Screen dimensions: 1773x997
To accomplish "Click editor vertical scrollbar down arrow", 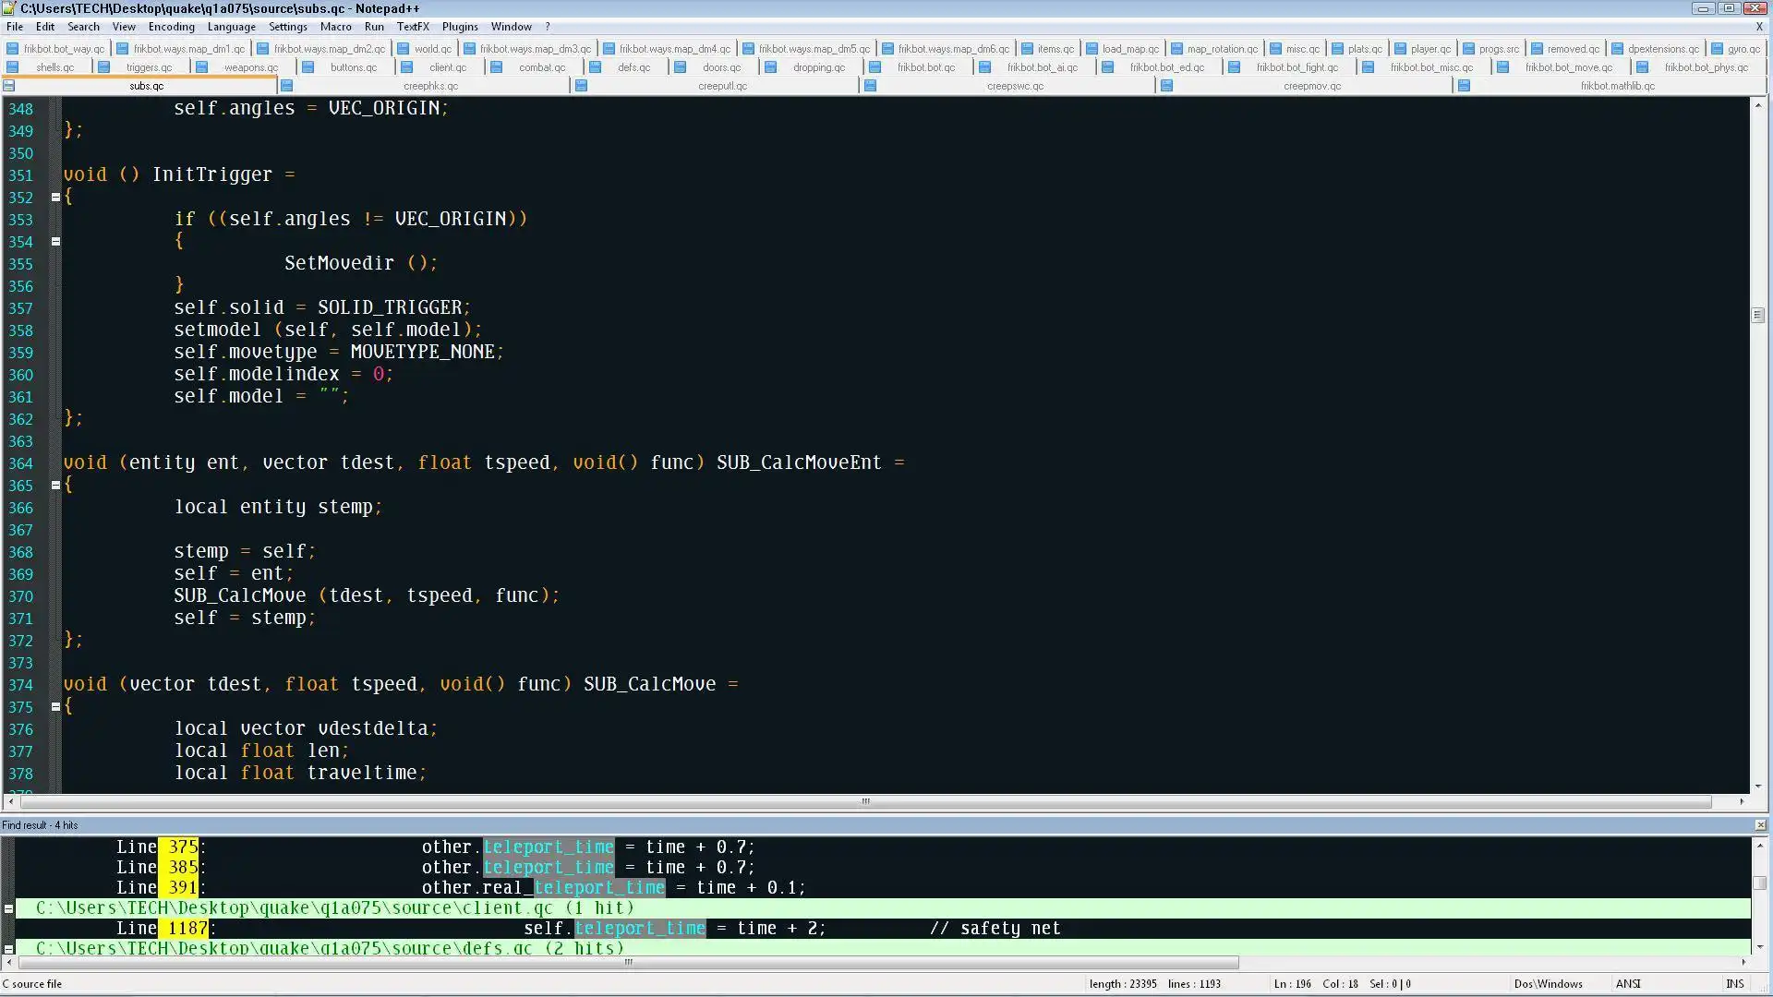I will point(1758,786).
